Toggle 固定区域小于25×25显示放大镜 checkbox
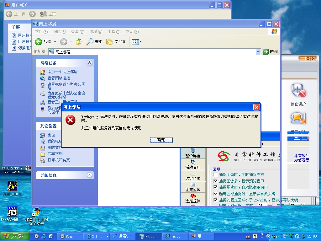Viewport: 321px width, 241px height. tap(215, 200)
